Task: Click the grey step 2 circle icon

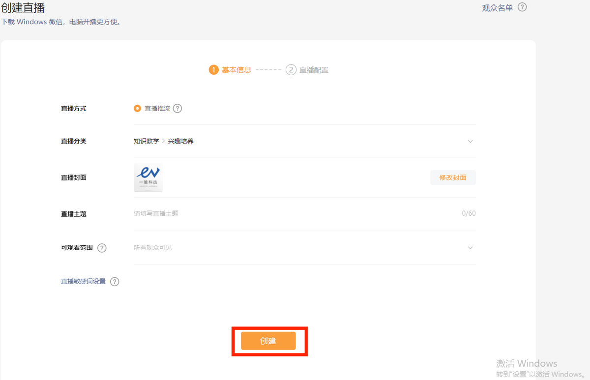Action: [x=291, y=70]
